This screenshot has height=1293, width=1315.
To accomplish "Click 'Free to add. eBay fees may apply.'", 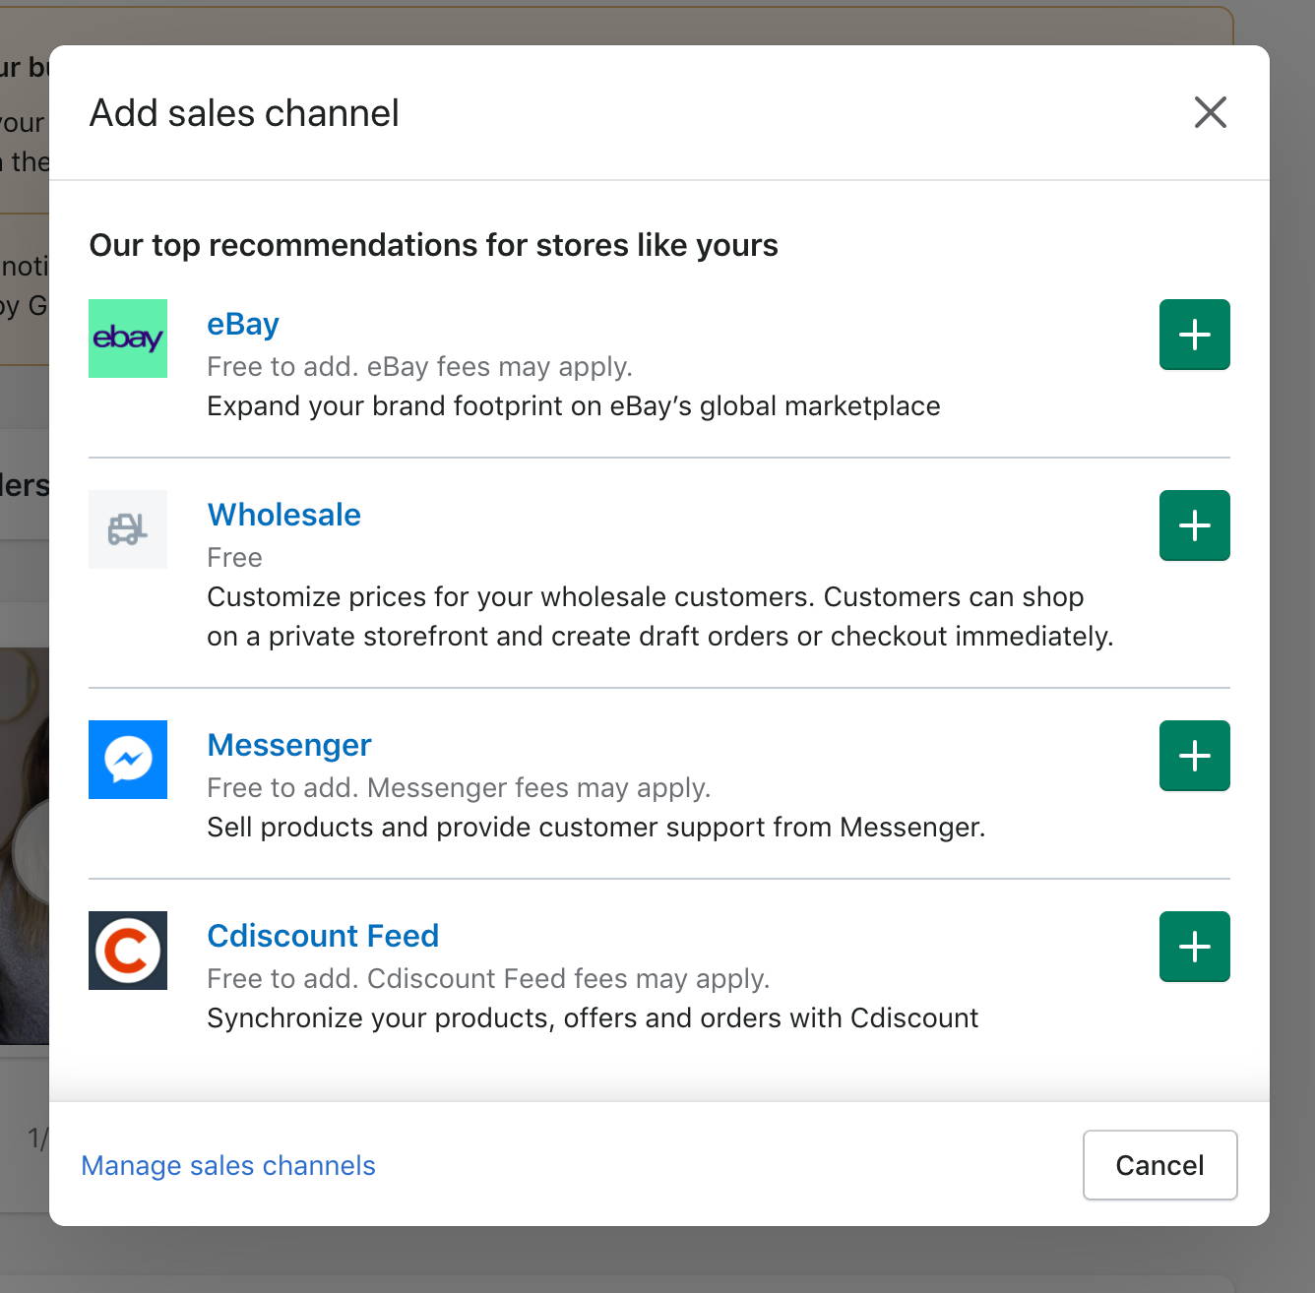I will tap(419, 367).
